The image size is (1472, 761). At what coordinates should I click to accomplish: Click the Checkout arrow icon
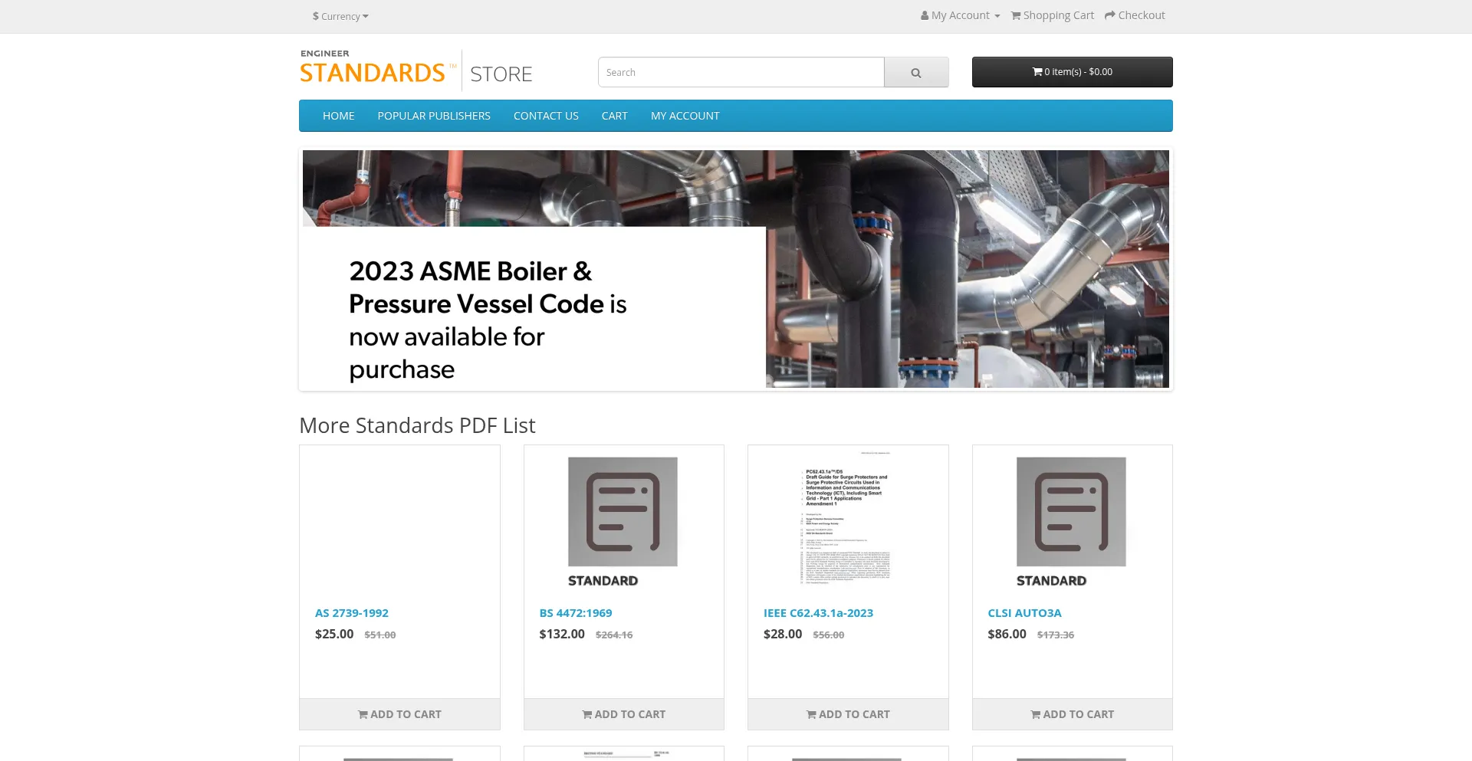click(1109, 15)
